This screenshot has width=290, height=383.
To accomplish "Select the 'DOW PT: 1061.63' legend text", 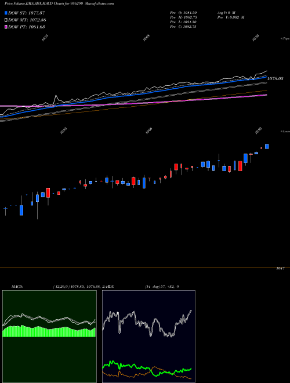I will (x=27, y=27).
